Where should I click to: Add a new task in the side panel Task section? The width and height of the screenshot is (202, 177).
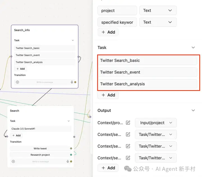pyautogui.click(x=108, y=95)
